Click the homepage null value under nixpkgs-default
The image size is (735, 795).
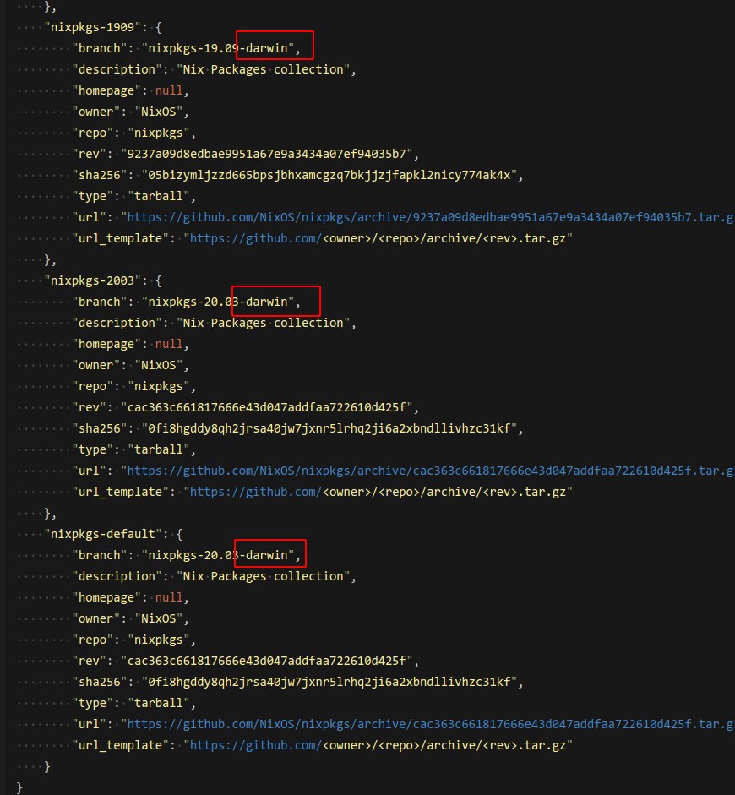point(169,598)
